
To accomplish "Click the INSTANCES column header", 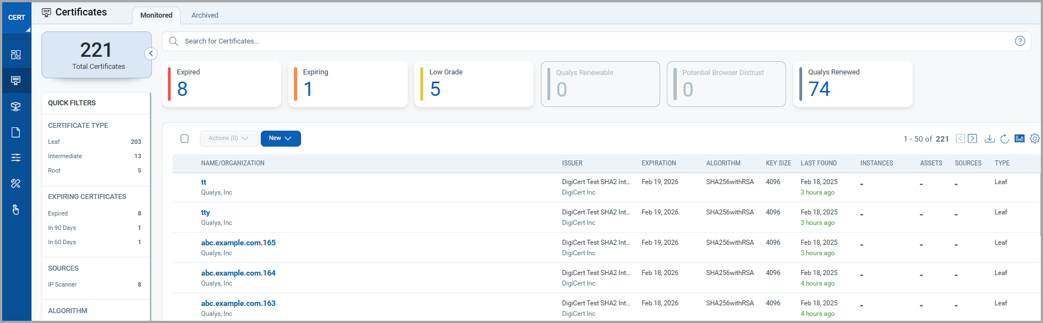I will coord(877,163).
